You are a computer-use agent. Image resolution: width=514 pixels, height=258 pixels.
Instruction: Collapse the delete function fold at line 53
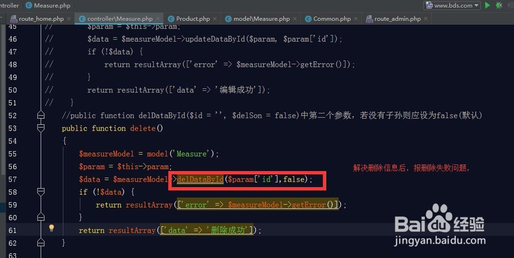point(41,128)
